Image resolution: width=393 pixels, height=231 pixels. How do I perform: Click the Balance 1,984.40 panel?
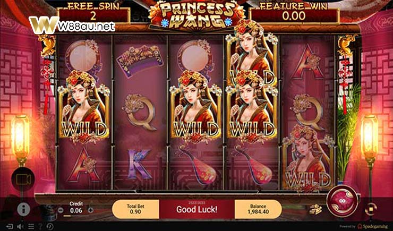(x=258, y=209)
